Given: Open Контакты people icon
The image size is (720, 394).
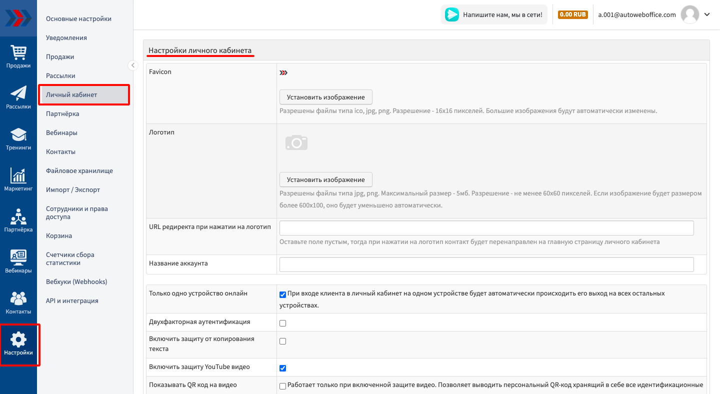Looking at the screenshot, I should click(x=18, y=299).
